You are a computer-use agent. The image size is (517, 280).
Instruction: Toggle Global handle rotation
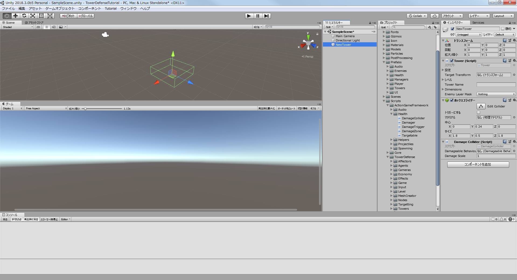86,16
